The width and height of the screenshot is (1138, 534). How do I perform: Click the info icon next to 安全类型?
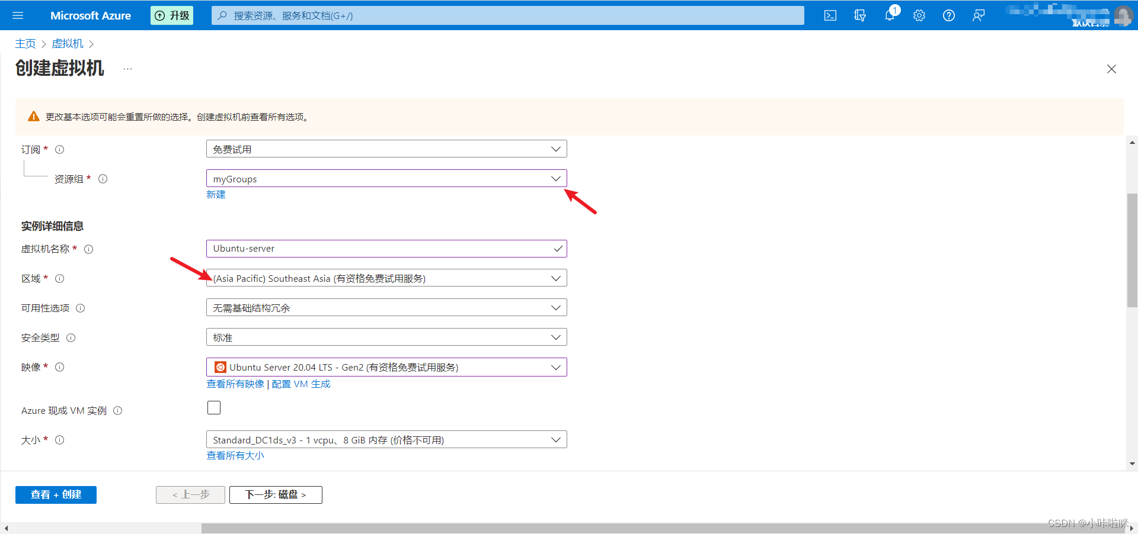coord(71,338)
